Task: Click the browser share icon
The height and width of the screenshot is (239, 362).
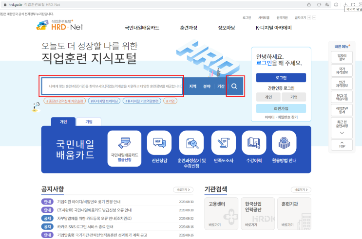Action: pos(309,4)
